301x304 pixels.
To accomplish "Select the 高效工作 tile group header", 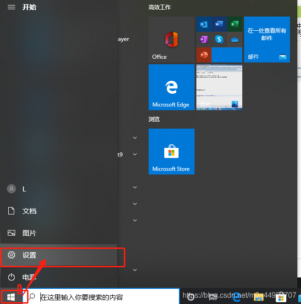I will [x=160, y=7].
